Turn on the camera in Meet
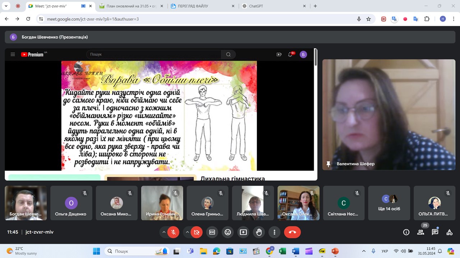The width and height of the screenshot is (460, 258). tap(197, 232)
